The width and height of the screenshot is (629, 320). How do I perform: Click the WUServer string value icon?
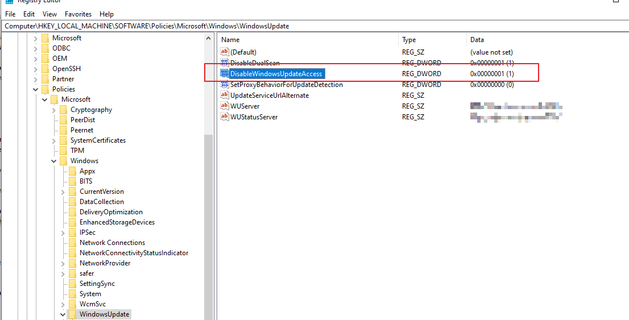point(224,106)
